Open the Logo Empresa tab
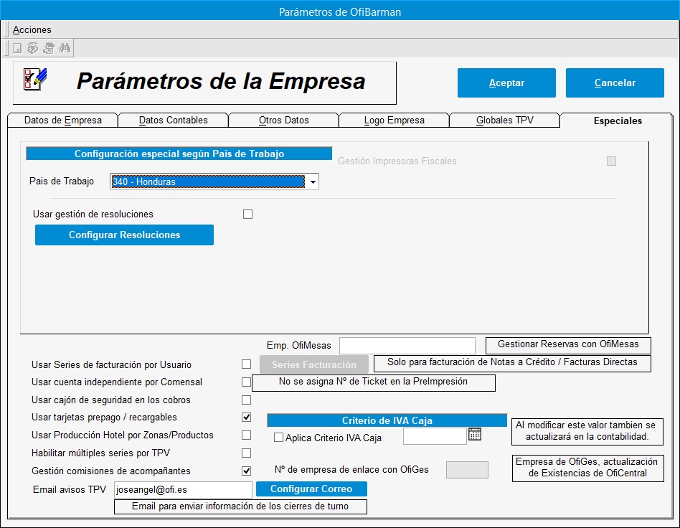Image resolution: width=680 pixels, height=528 pixels. (395, 121)
